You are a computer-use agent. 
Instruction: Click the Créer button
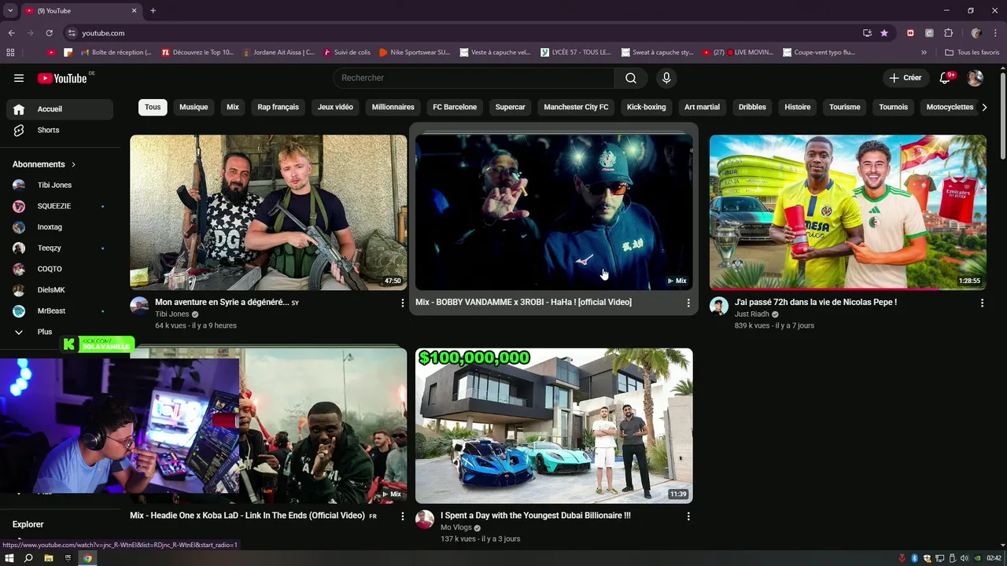pyautogui.click(x=906, y=78)
